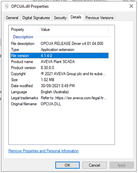Viewport: 138px width, 173px height.
Task: Switch to the General tab
Action: (12, 18)
